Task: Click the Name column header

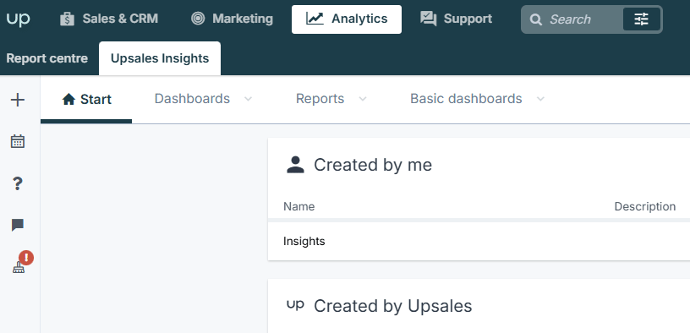Action: coord(298,206)
